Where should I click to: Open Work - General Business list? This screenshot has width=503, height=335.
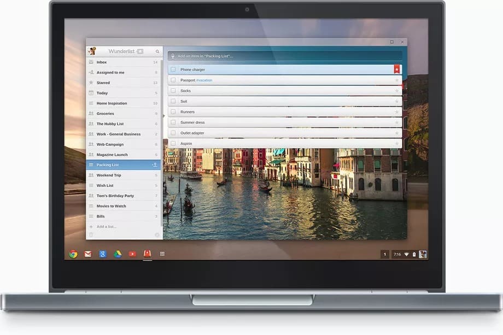pos(123,134)
